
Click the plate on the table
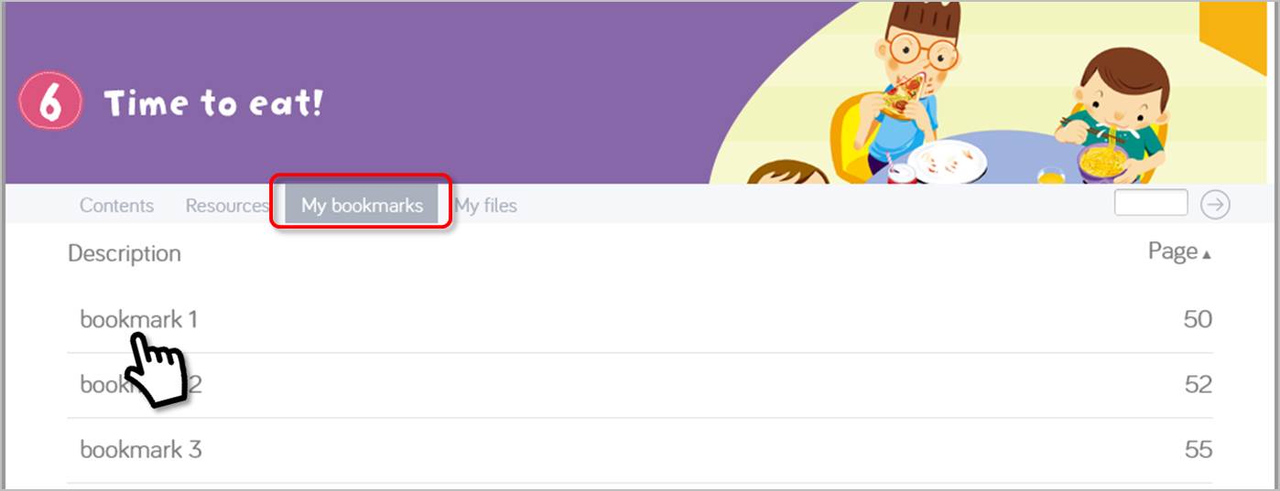point(949,161)
